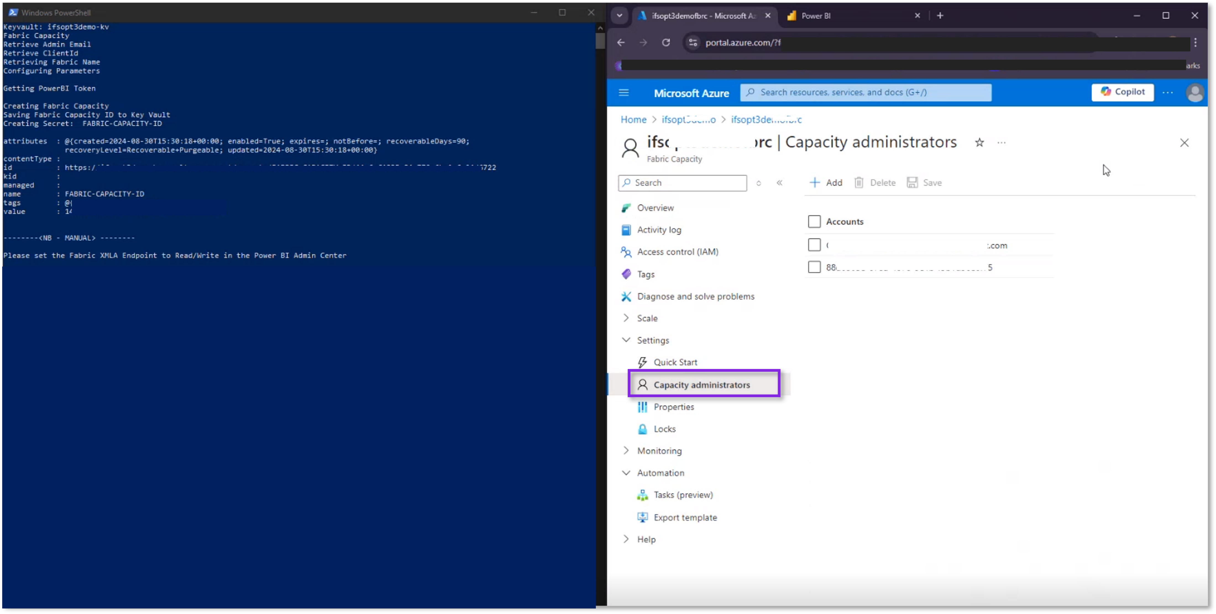Close the Capacity administrators blade

1184,143
